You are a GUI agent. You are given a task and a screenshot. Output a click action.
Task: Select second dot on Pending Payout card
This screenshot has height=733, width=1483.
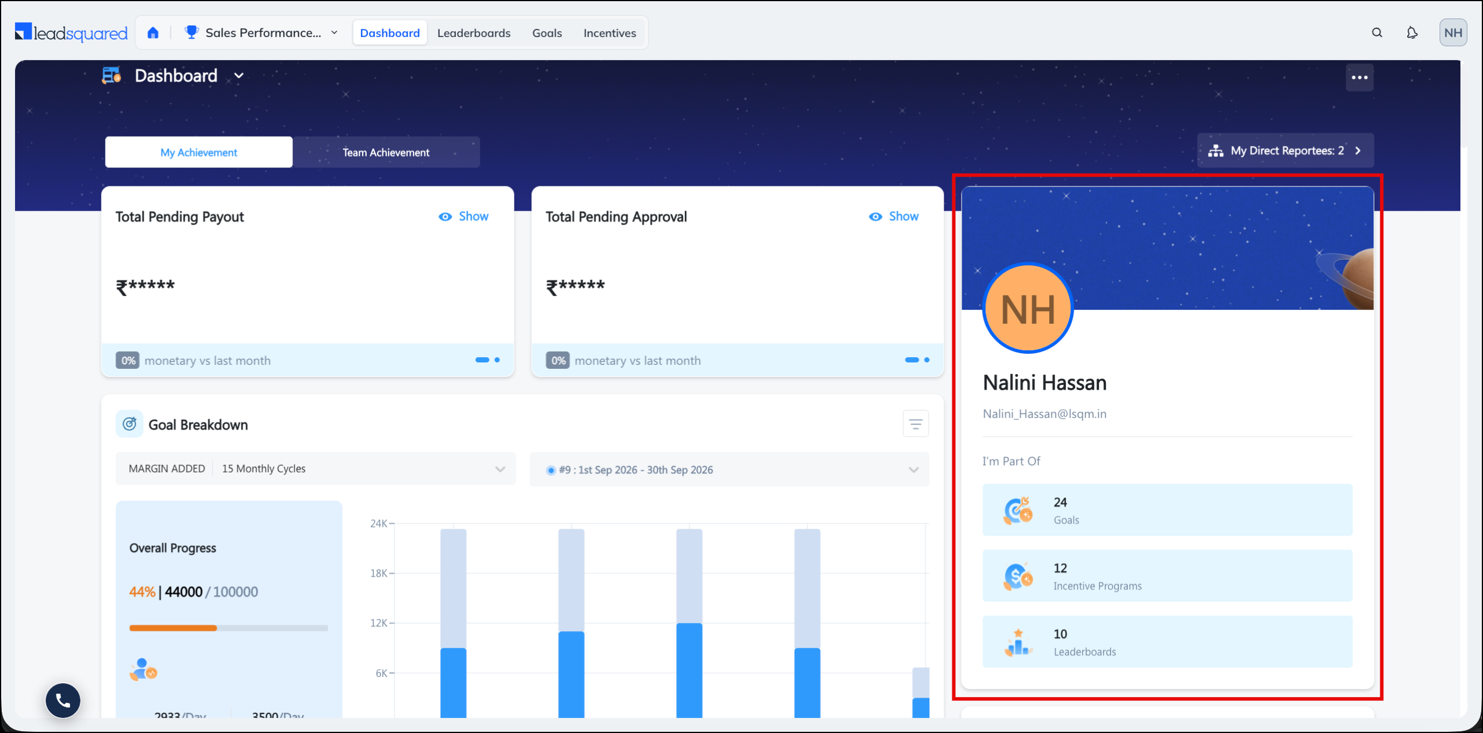(x=497, y=360)
